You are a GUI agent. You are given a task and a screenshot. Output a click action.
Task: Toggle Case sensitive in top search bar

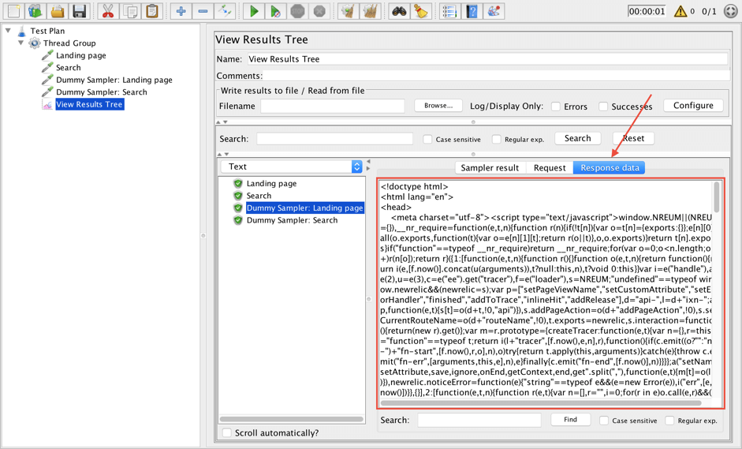[428, 139]
